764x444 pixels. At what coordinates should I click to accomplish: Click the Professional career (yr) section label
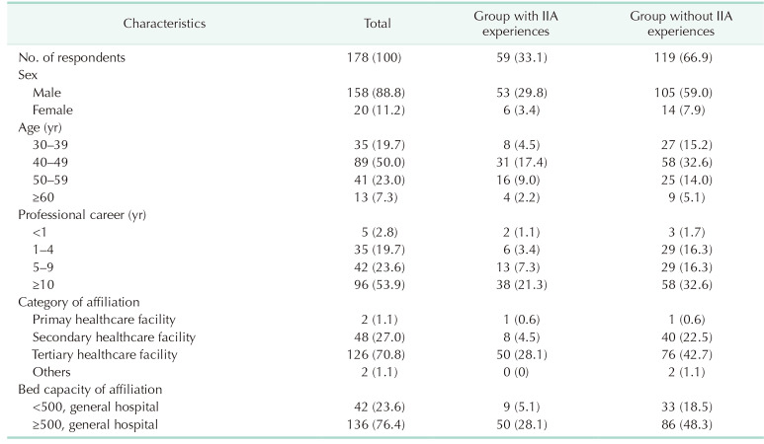[85, 215]
